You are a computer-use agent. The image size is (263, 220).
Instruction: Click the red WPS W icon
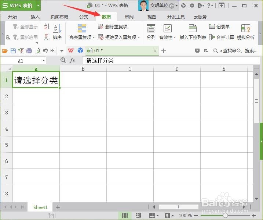click(x=71, y=50)
